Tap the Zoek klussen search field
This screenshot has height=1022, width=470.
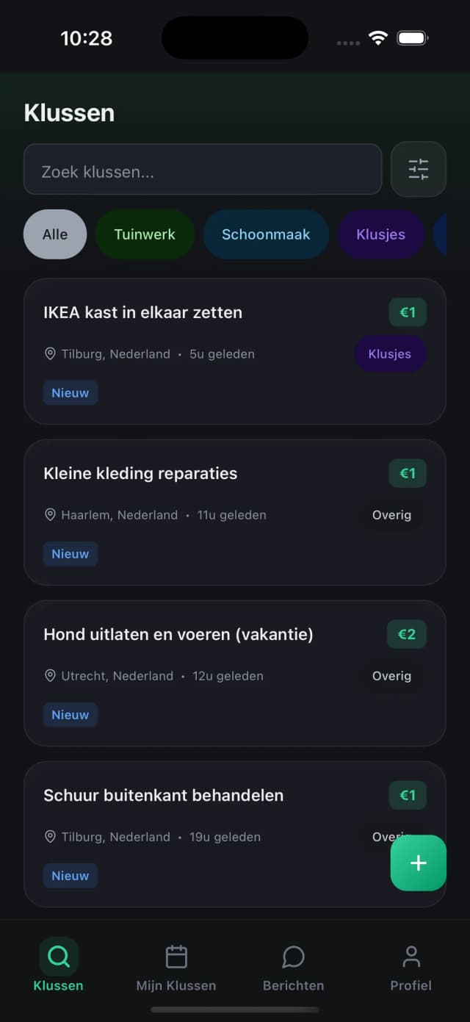point(202,169)
